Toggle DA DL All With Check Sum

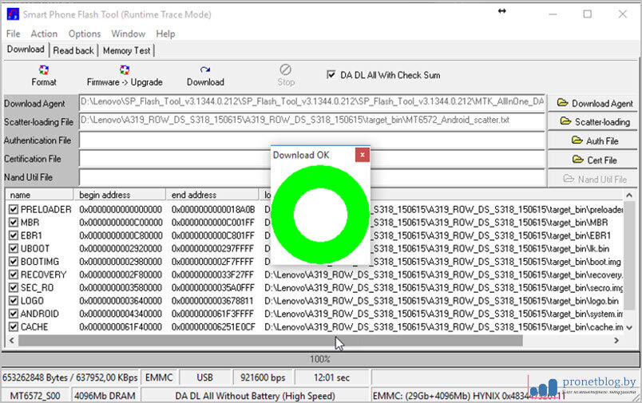[x=331, y=75]
